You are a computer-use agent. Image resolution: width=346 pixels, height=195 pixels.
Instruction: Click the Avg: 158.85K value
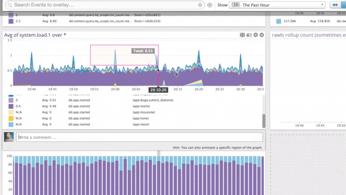pos(320,21)
